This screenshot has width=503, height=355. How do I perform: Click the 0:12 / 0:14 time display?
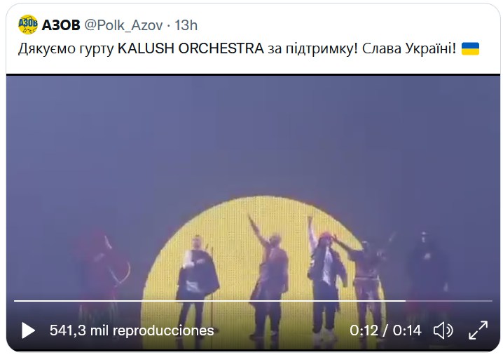[x=385, y=330]
